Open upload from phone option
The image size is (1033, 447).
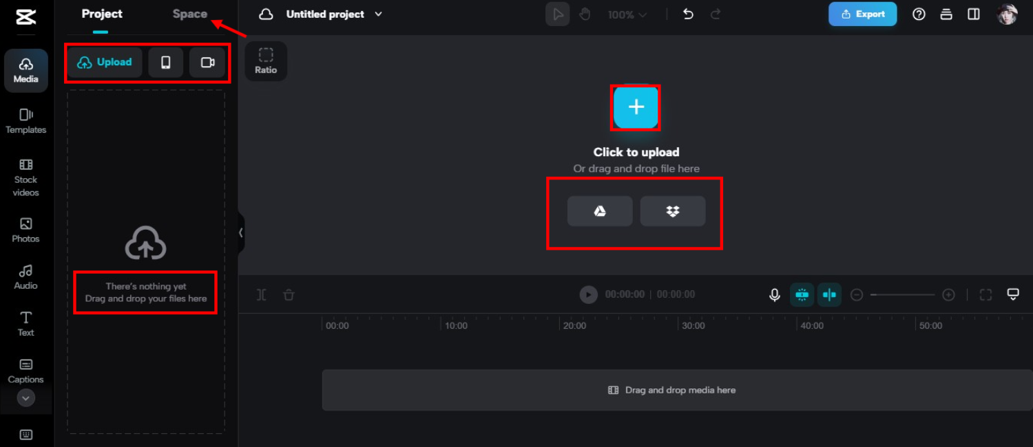pos(165,61)
